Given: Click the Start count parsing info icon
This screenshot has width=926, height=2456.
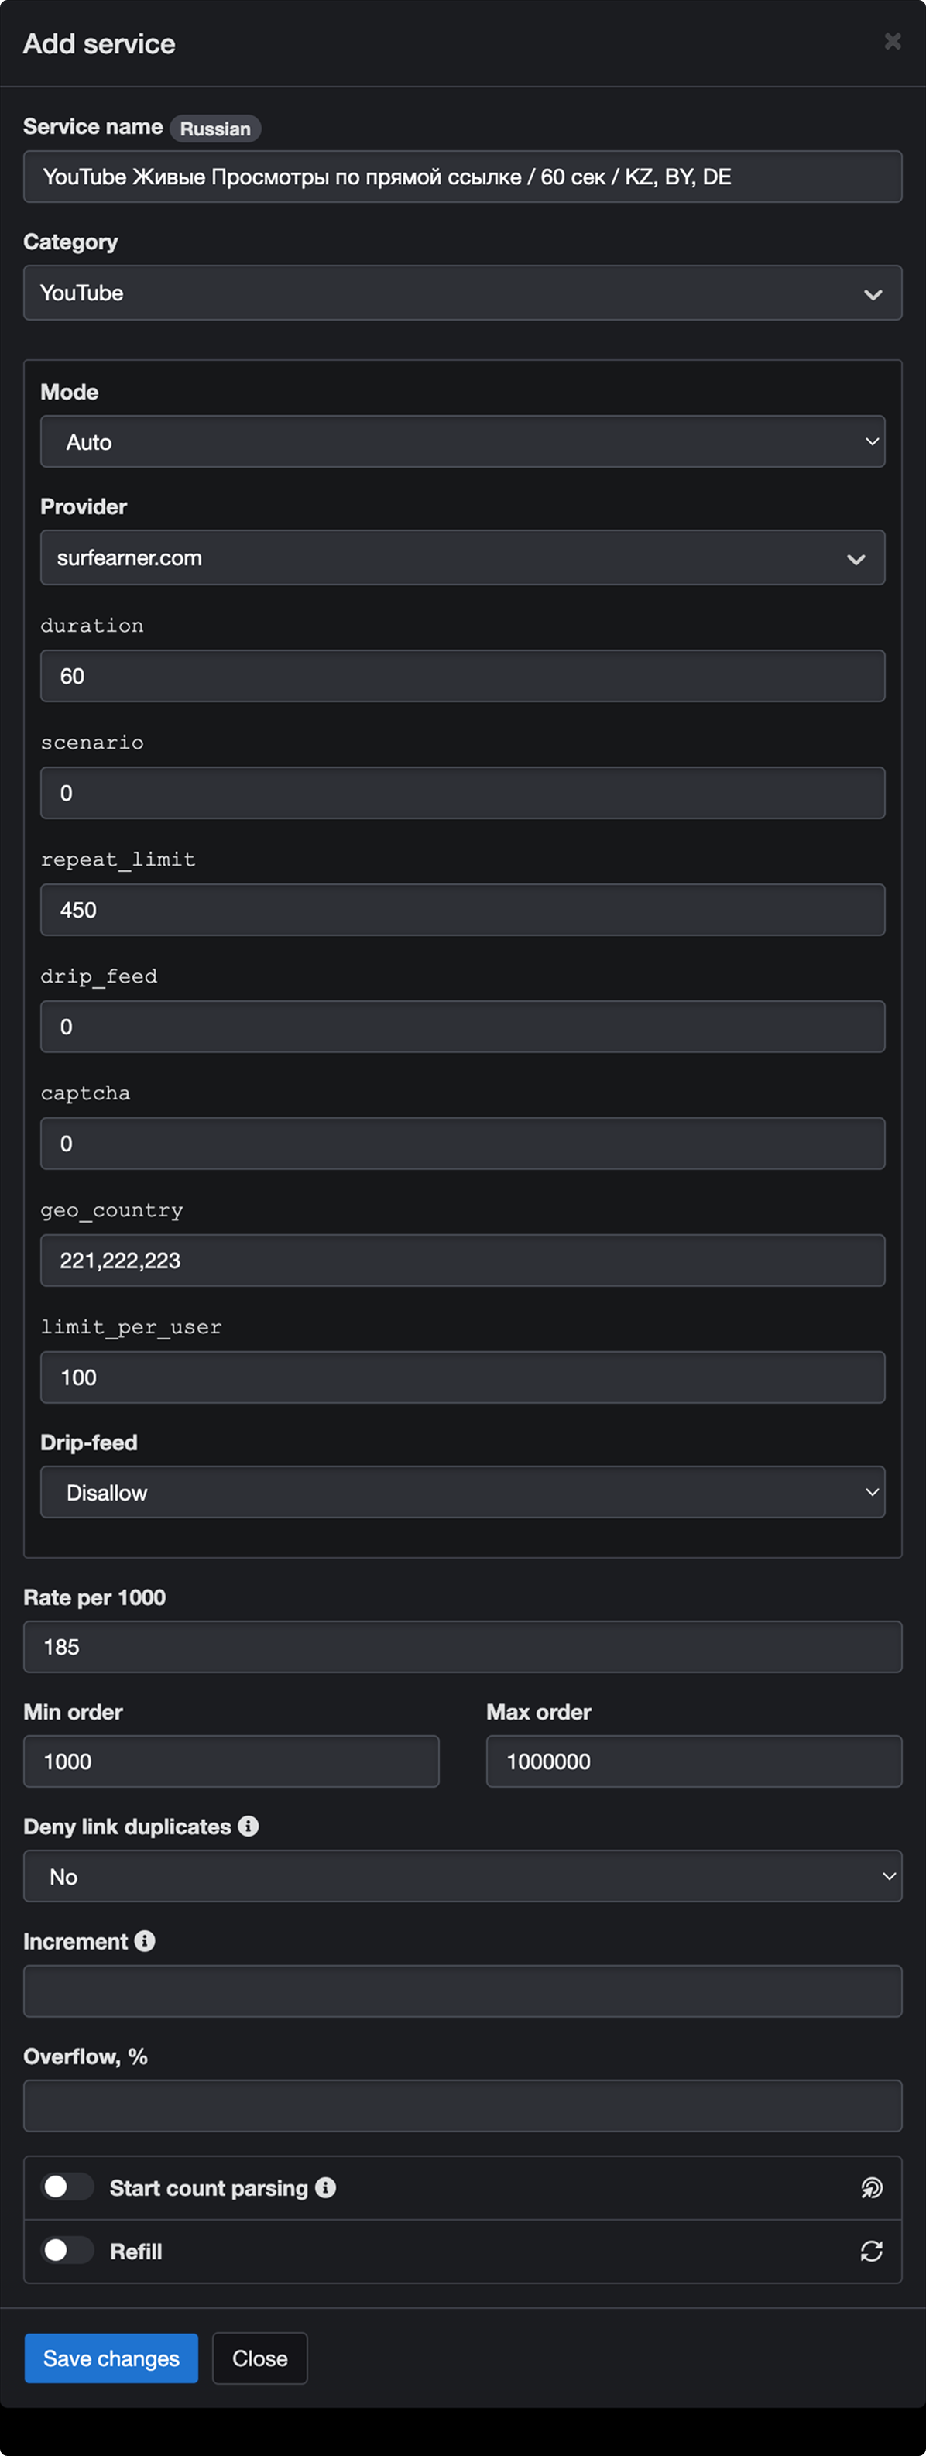Looking at the screenshot, I should pyautogui.click(x=325, y=2187).
